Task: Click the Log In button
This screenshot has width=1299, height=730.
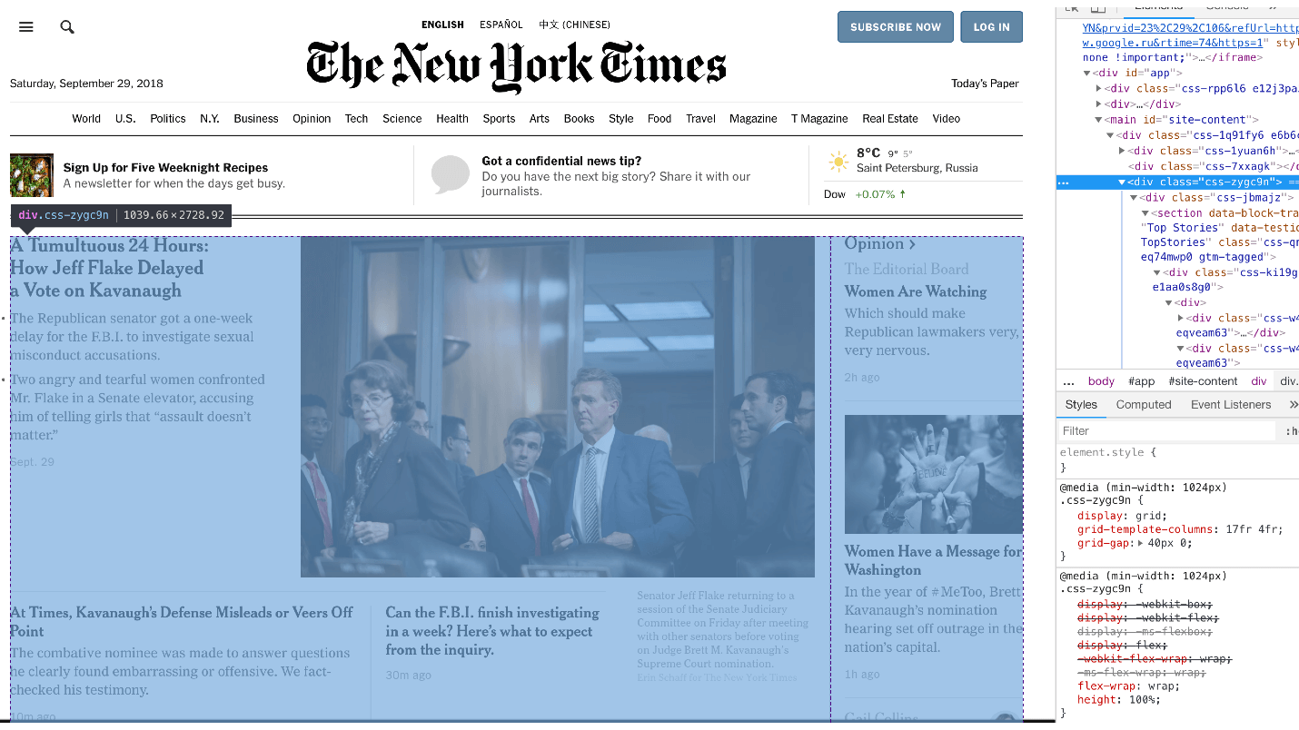Action: point(991,27)
